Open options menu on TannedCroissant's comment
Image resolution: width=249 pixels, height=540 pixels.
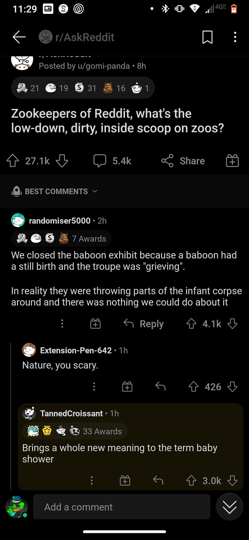pos(92,481)
